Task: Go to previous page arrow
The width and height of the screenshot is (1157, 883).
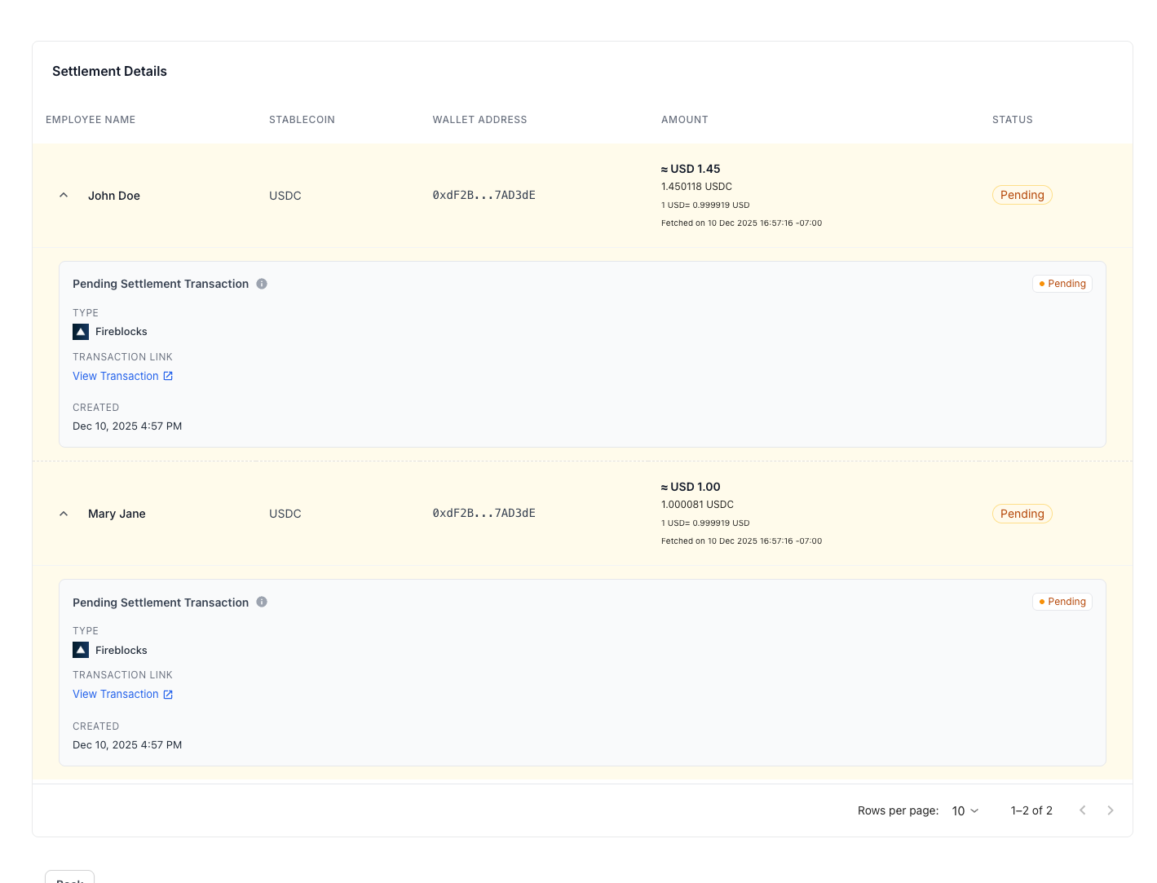Action: click(1083, 810)
